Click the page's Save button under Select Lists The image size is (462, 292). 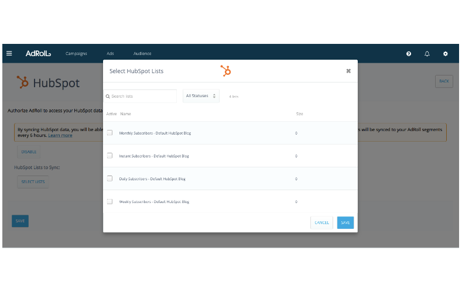tap(20, 221)
